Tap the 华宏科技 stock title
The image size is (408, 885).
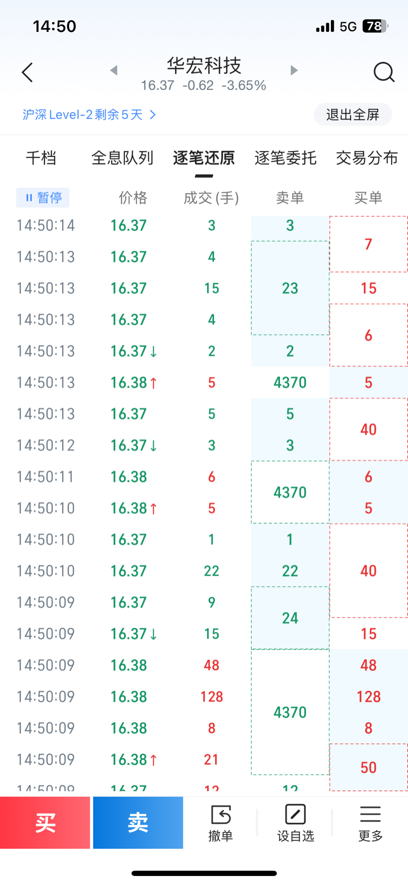pyautogui.click(x=204, y=66)
